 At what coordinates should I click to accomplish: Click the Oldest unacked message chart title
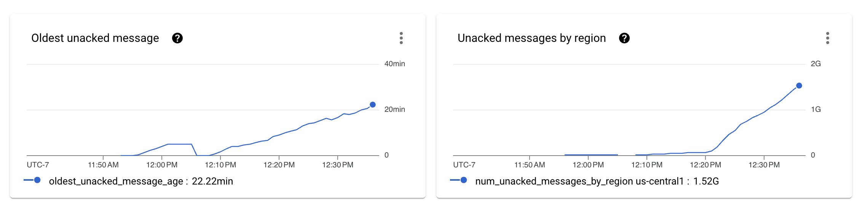95,38
